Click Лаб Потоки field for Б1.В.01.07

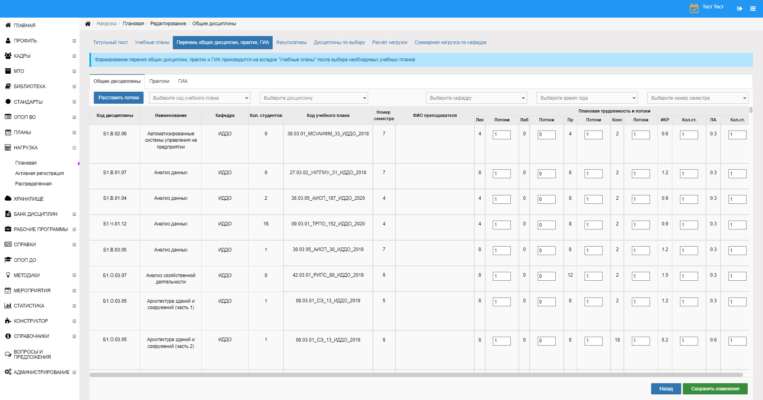click(546, 174)
